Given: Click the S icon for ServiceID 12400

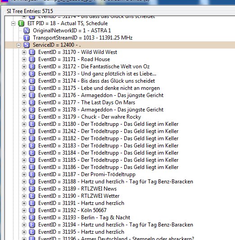Looking at the screenshot, I should [27, 45].
